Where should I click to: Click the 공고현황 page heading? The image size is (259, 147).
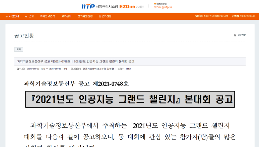(24, 35)
